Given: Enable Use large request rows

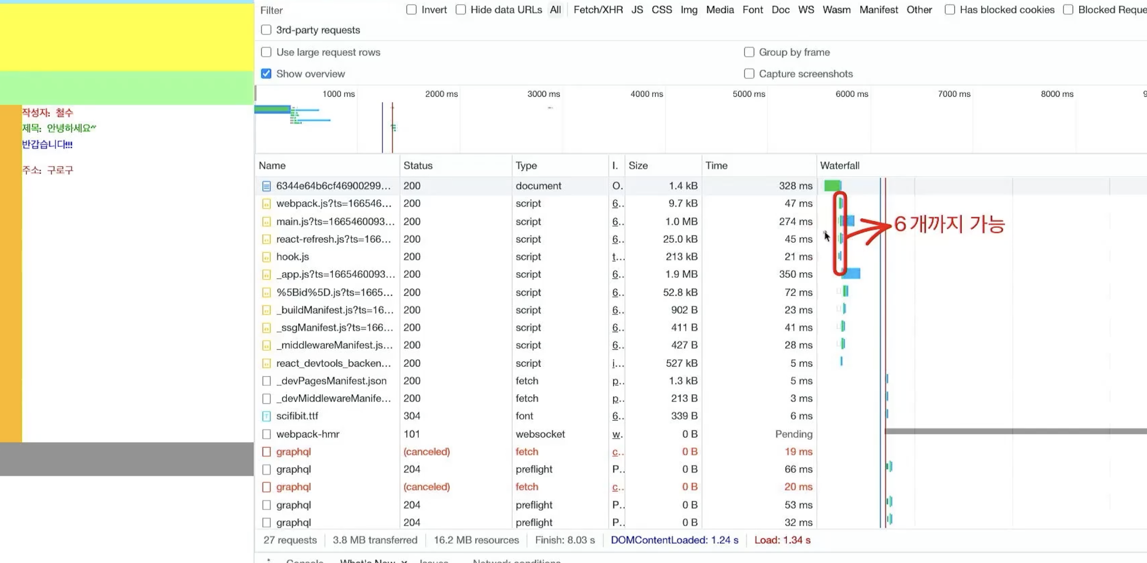Looking at the screenshot, I should click(266, 52).
